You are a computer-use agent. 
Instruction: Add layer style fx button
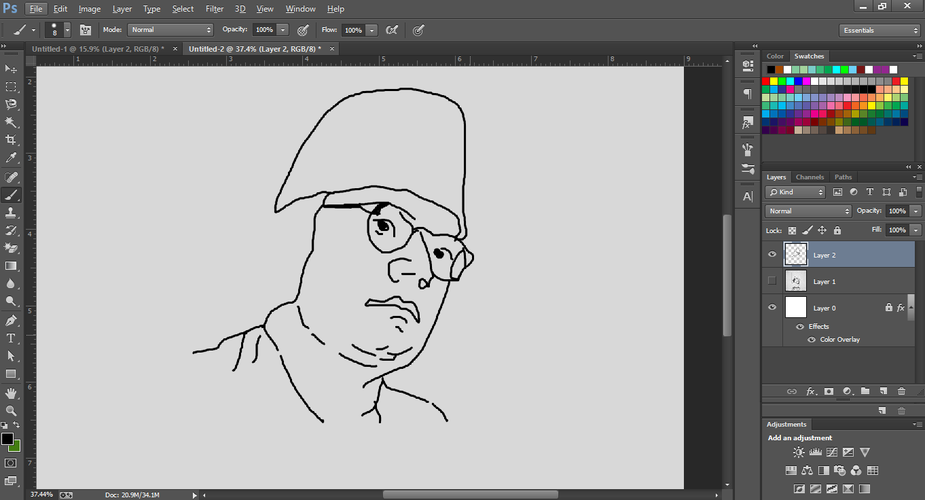click(810, 391)
